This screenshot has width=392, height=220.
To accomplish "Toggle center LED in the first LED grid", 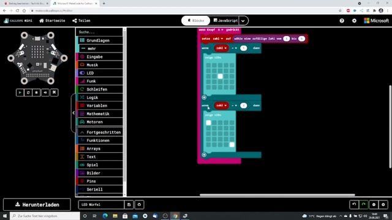I will pos(221,76).
